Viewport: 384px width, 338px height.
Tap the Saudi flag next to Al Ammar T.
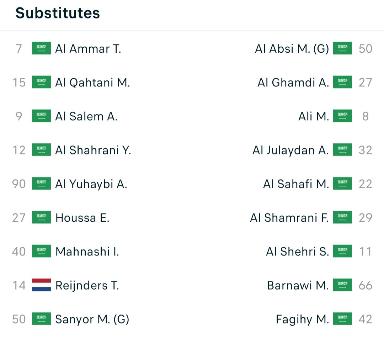point(41,48)
